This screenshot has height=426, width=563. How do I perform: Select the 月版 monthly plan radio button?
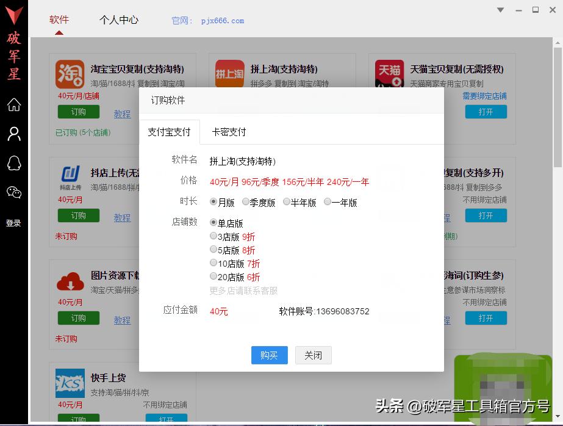point(214,201)
